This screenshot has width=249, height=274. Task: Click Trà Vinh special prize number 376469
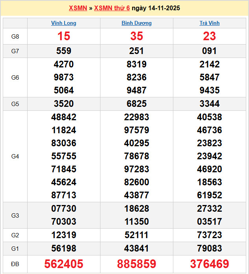click(x=210, y=264)
